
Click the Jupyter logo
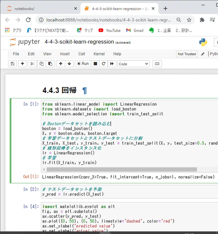[25, 42]
